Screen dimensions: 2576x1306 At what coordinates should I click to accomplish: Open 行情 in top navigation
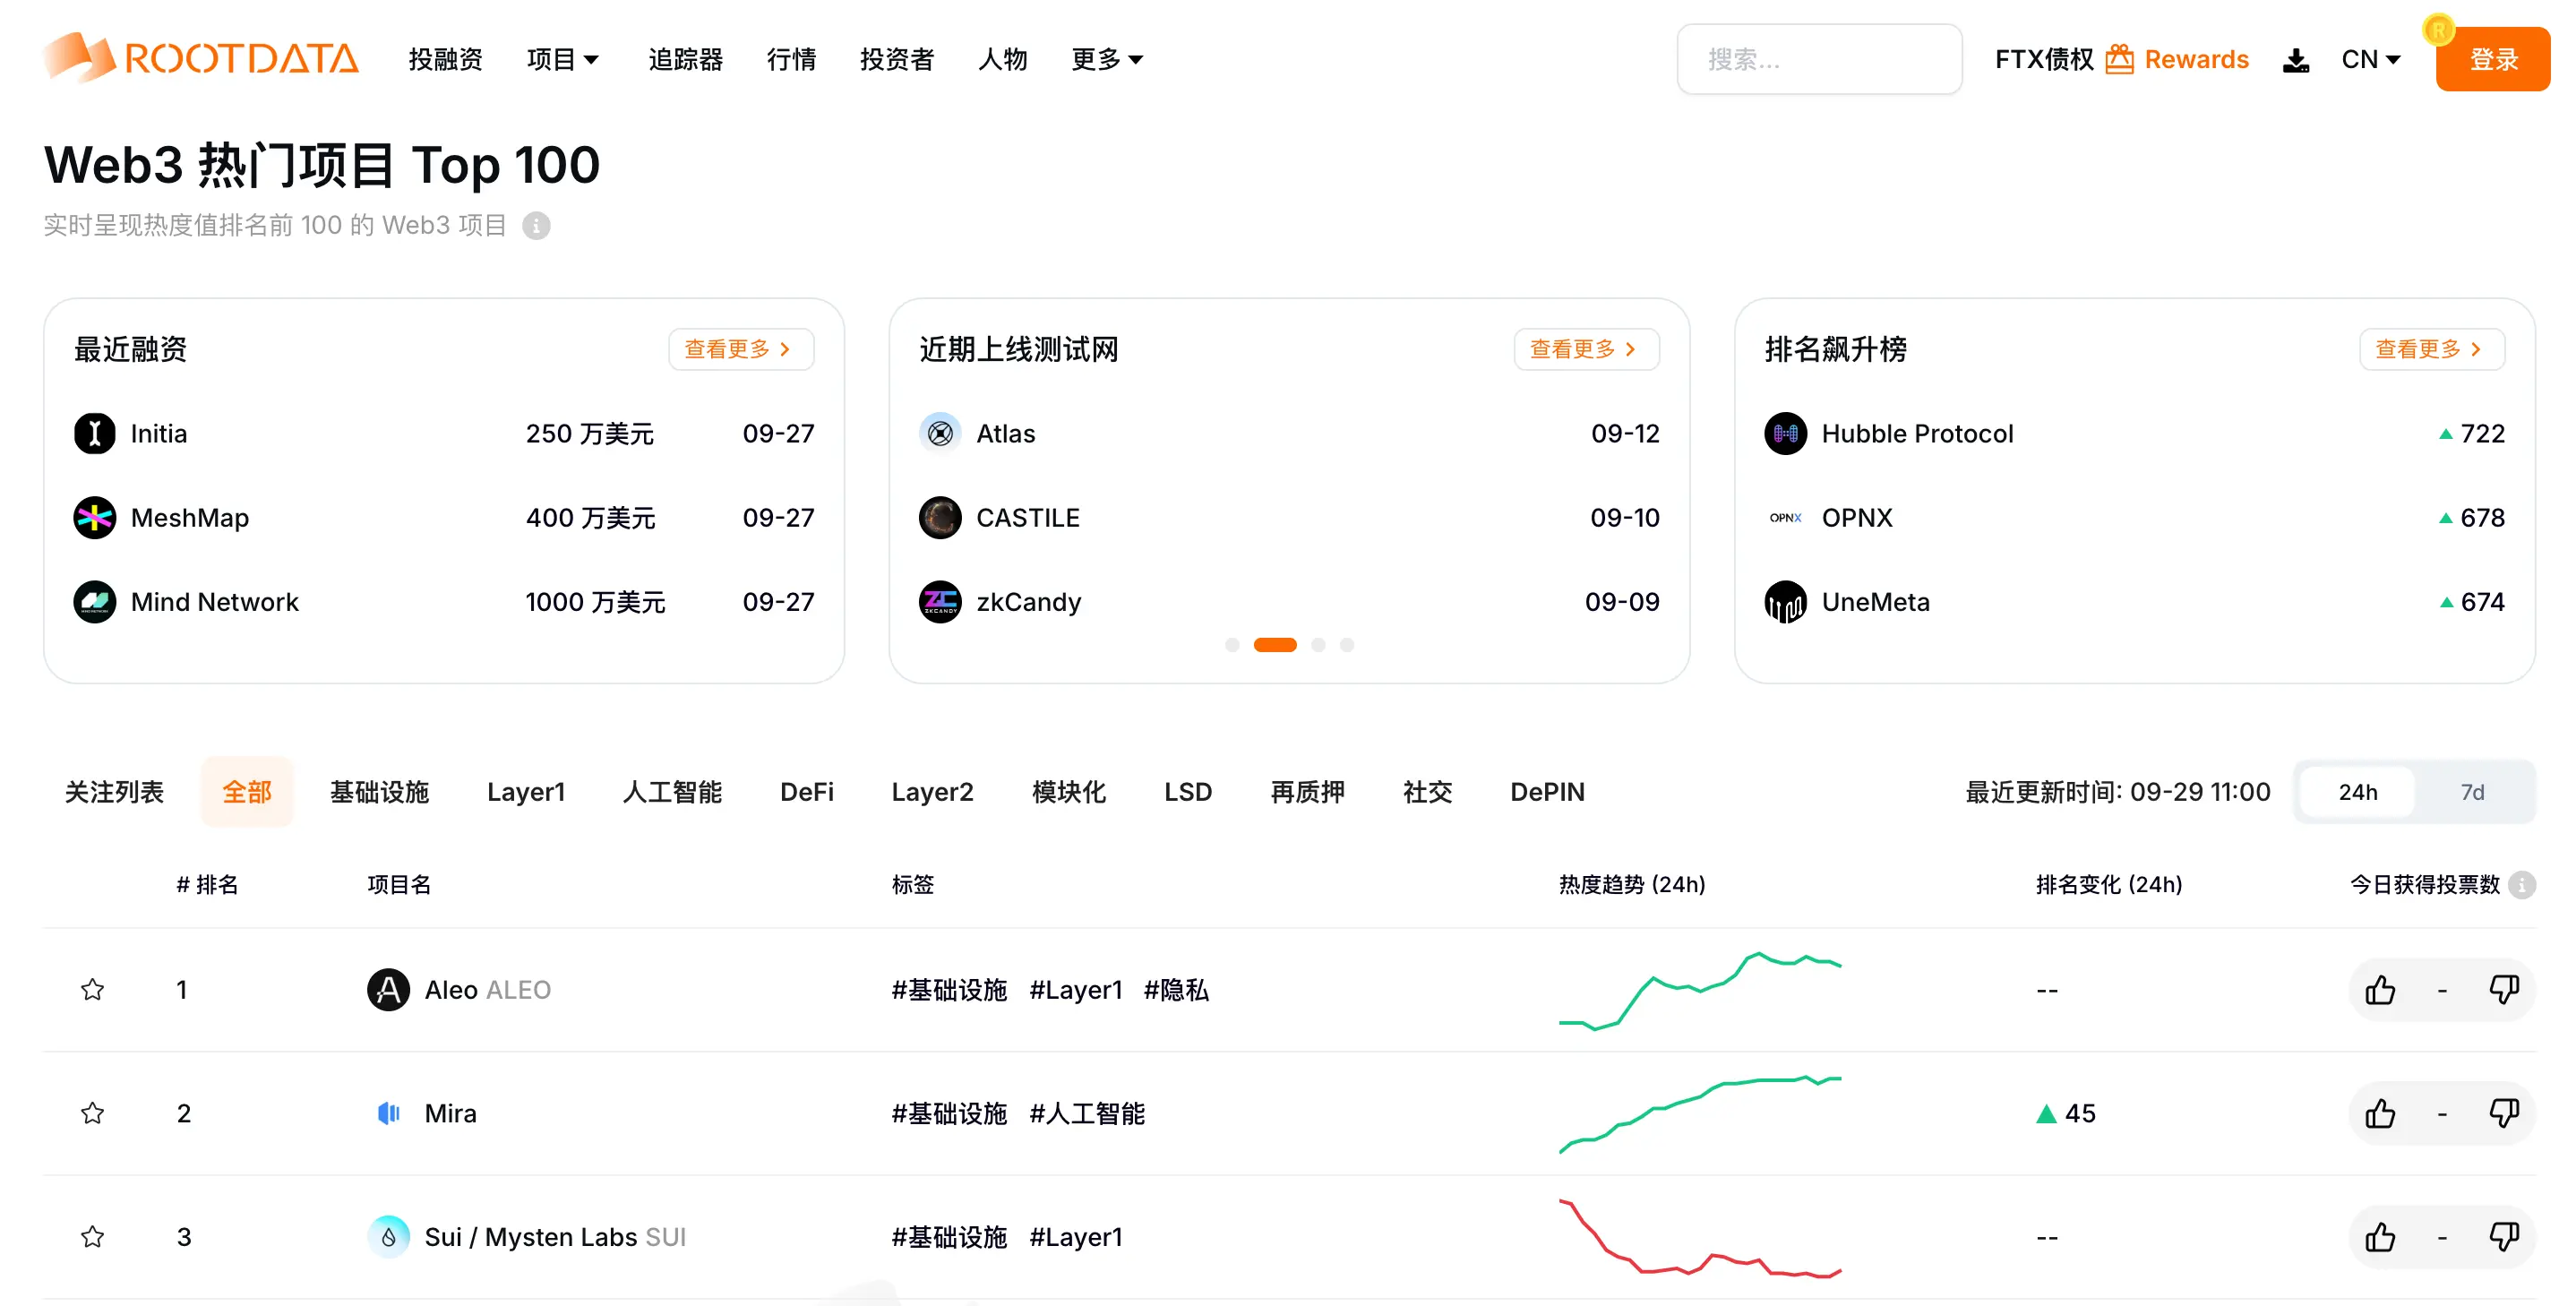pyautogui.click(x=791, y=60)
